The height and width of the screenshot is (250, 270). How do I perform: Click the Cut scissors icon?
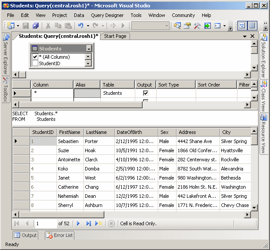pos(48,26)
